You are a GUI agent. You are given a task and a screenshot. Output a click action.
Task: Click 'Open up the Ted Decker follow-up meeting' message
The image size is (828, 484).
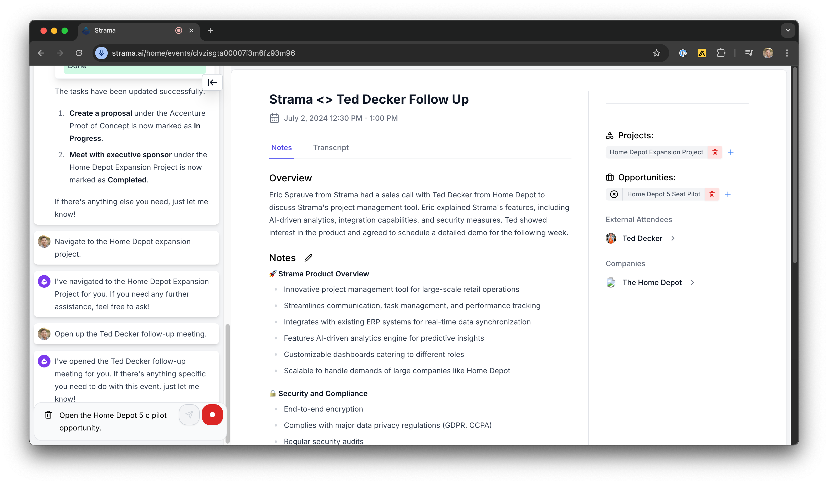click(126, 334)
